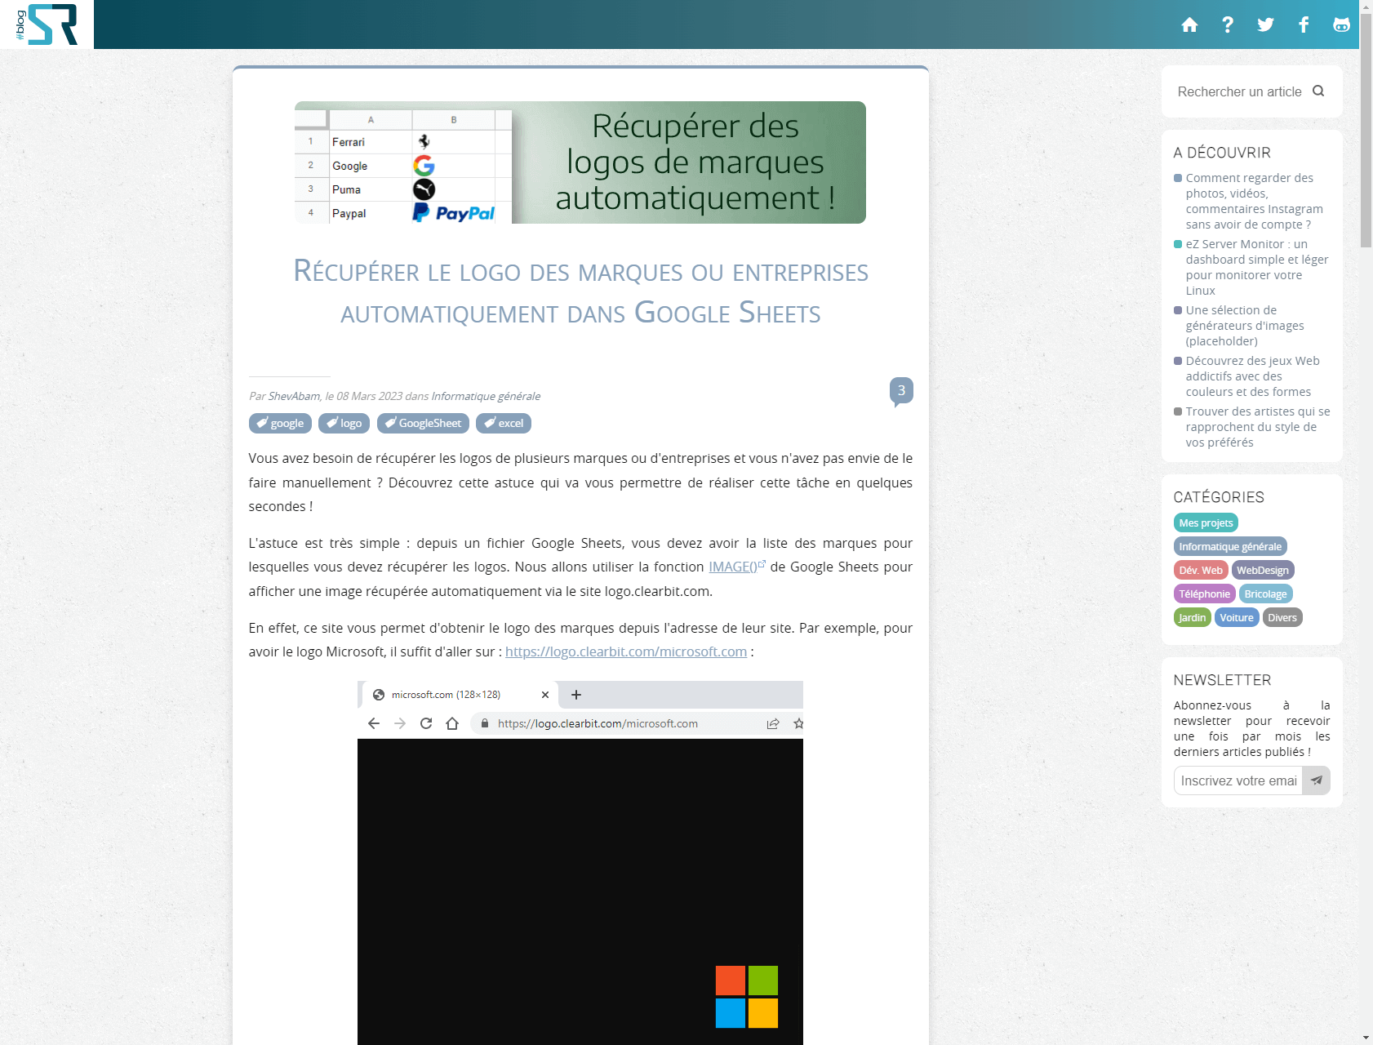The image size is (1373, 1045).
Task: Click the page vertical scrollbar
Action: (1366, 522)
